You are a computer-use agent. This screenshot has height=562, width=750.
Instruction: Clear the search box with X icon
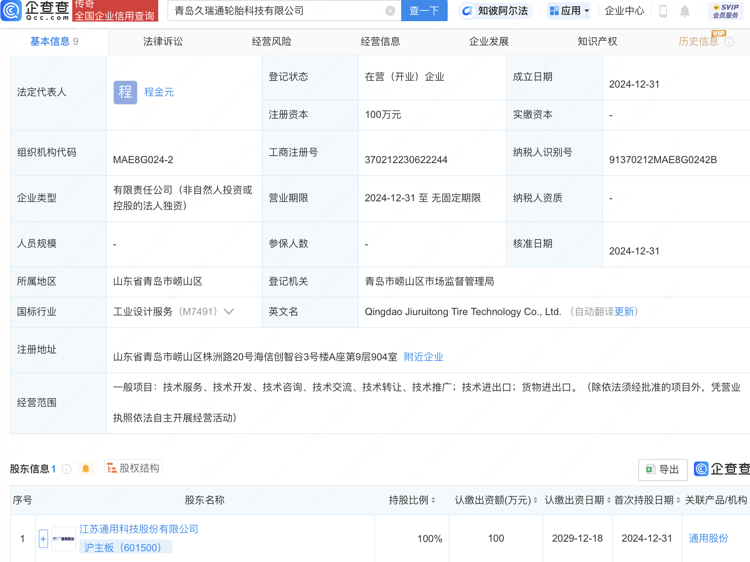click(x=390, y=11)
